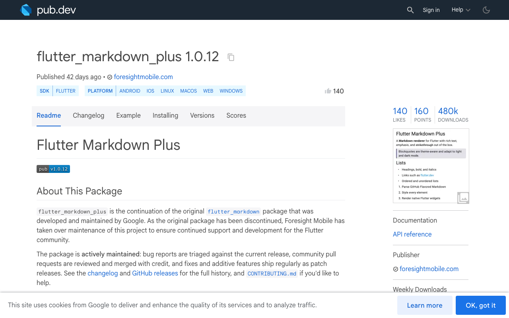Image resolution: width=509 pixels, height=318 pixels.
Task: Click the 140 like count number
Action: tap(338, 91)
